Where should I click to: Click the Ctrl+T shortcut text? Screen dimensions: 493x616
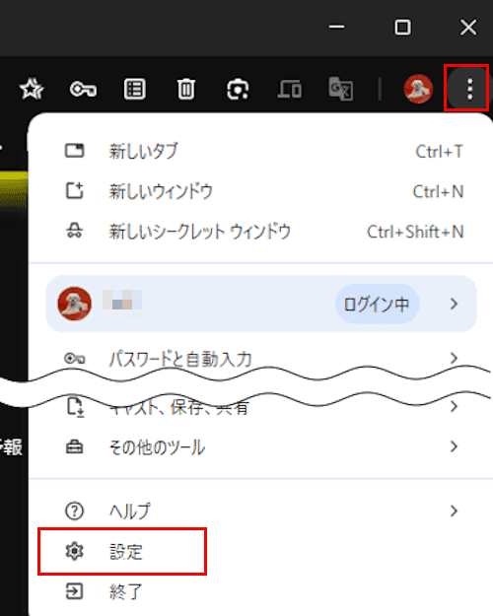pyautogui.click(x=439, y=152)
